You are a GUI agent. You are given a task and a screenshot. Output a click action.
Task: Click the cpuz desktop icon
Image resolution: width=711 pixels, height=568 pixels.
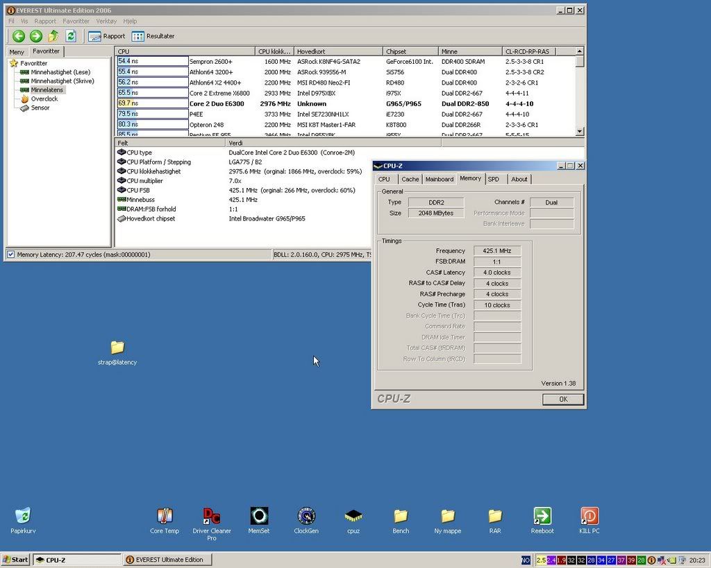(x=353, y=521)
